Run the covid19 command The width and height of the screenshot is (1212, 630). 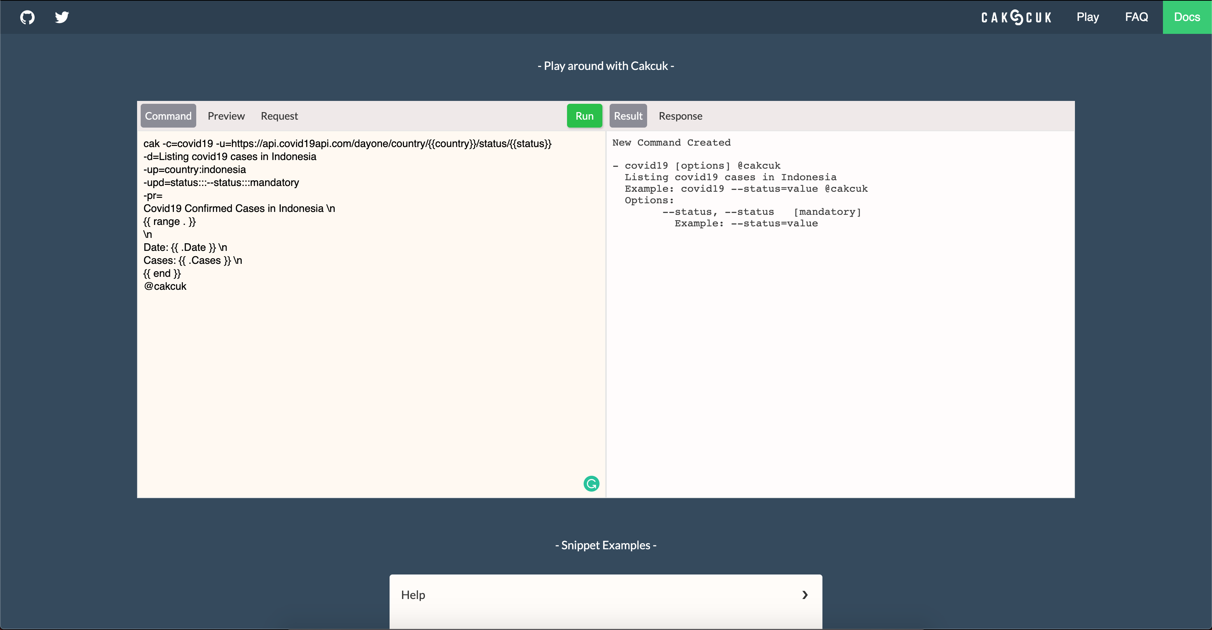584,116
